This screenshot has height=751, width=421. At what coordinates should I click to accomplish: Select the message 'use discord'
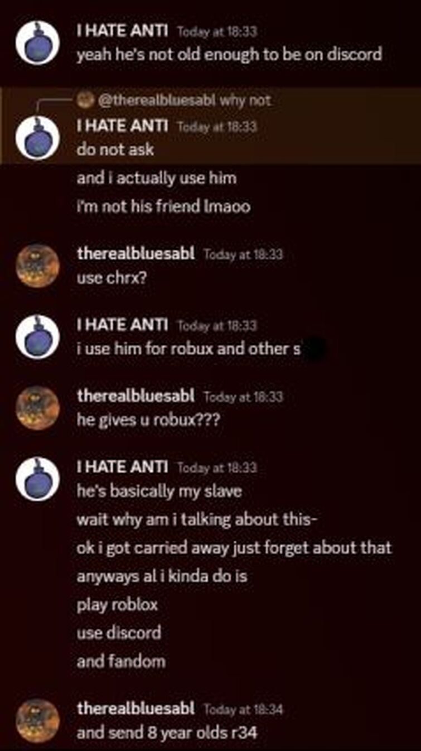pyautogui.click(x=119, y=633)
